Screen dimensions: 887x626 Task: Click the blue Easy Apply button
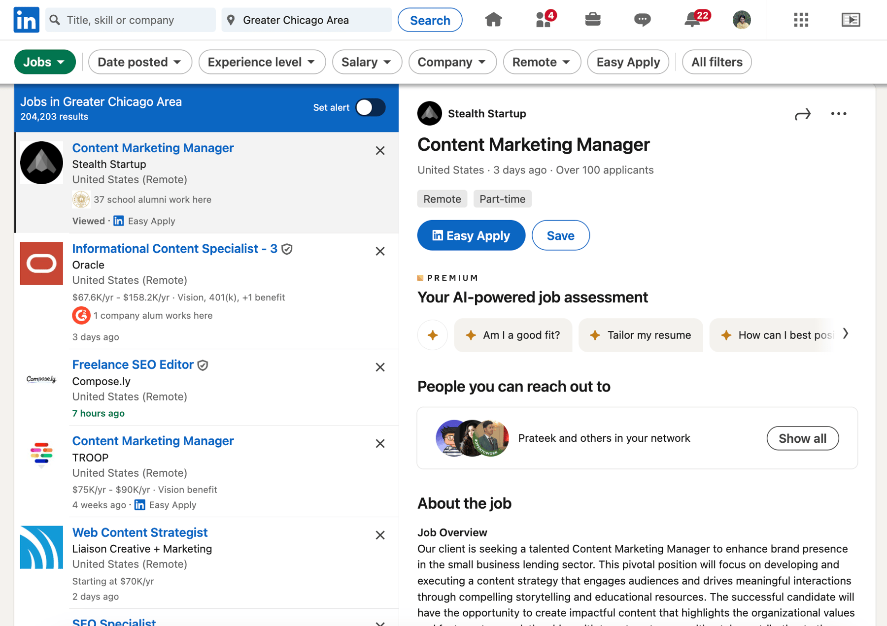tap(471, 235)
